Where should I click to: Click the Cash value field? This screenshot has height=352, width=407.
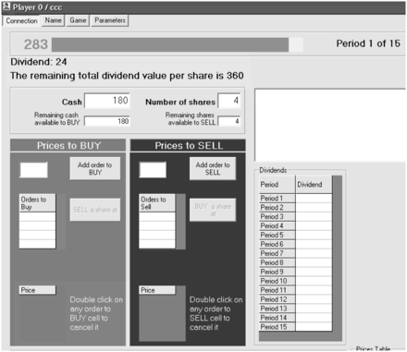(107, 101)
